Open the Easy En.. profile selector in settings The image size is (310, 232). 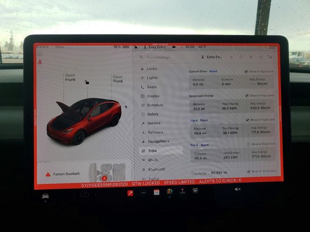pyautogui.click(x=211, y=57)
